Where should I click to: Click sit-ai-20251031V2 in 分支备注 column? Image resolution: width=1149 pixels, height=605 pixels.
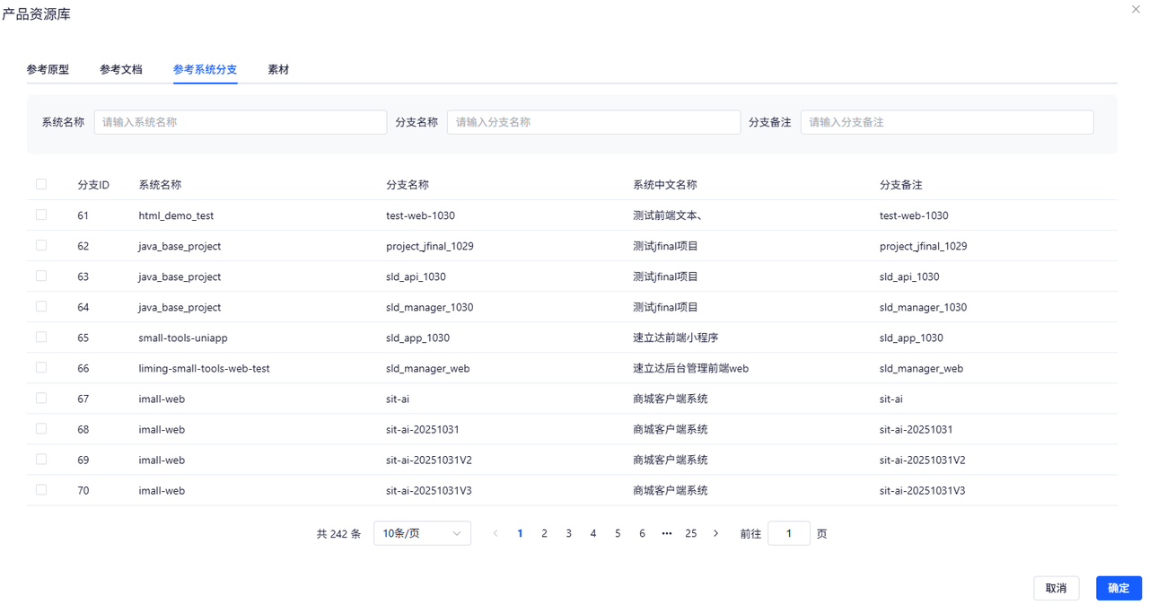click(923, 460)
